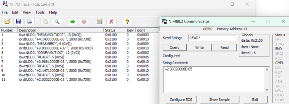This screenshot has width=289, height=104.
Task: Click the red Stop capture icon
Action: point(84,22)
